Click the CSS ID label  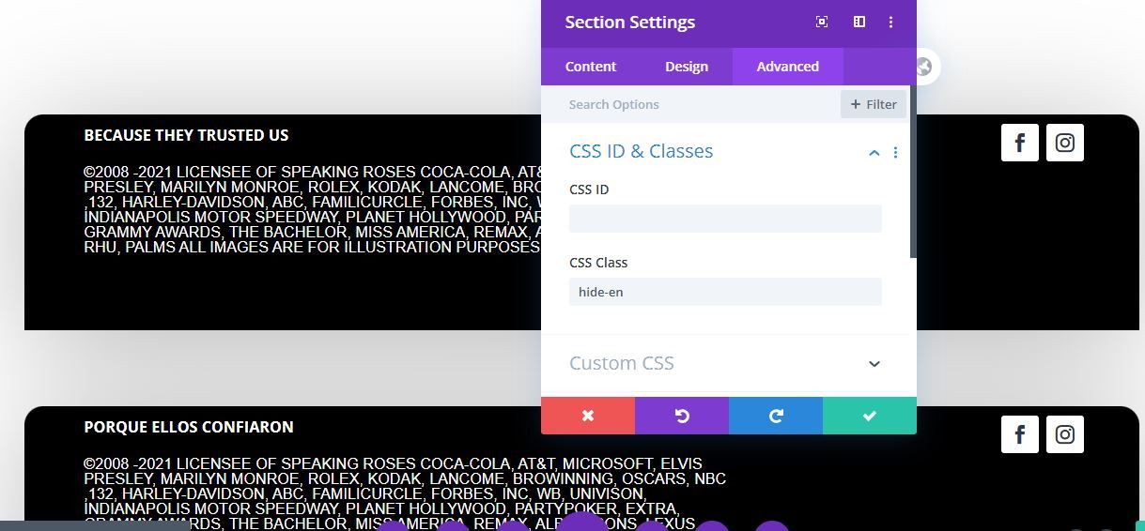click(x=589, y=190)
